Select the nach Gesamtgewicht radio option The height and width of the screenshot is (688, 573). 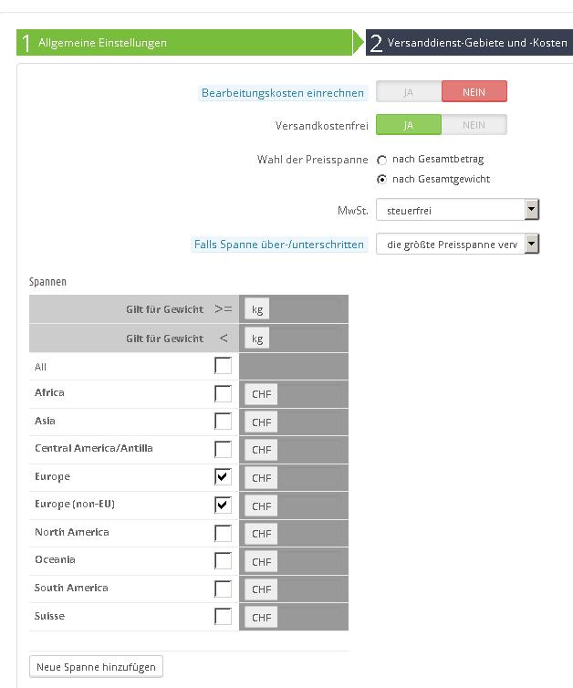point(382,180)
